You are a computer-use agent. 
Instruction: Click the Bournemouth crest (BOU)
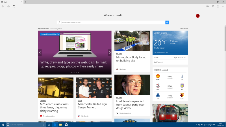[158, 86]
